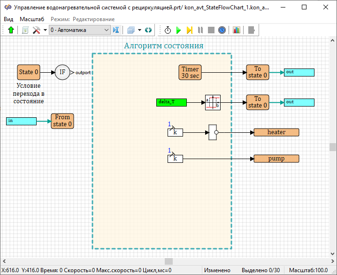Open the colored bar chart icon
337x275 pixels.
tap(236, 30)
